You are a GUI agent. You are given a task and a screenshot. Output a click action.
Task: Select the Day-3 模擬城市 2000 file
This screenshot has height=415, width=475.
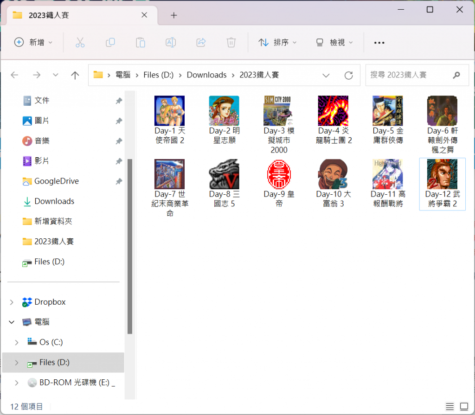click(x=279, y=125)
